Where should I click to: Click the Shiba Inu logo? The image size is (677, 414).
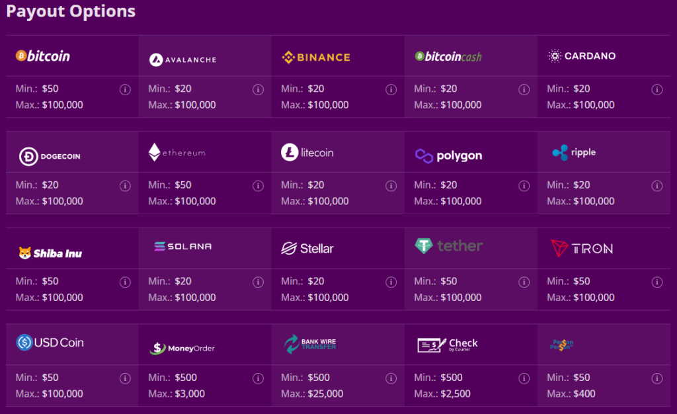(50, 253)
